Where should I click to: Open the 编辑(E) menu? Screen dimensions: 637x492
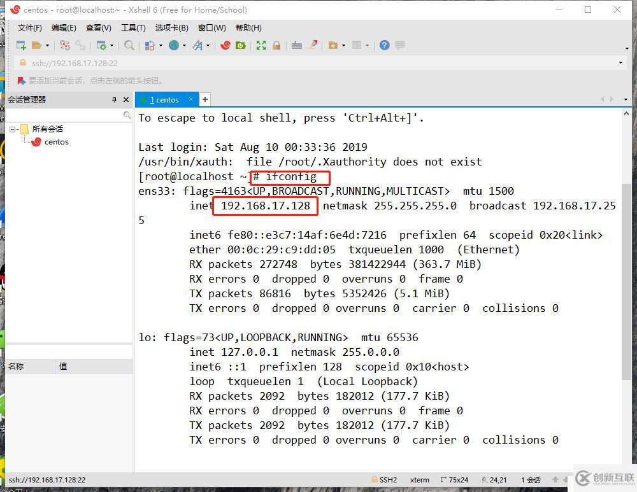(64, 27)
